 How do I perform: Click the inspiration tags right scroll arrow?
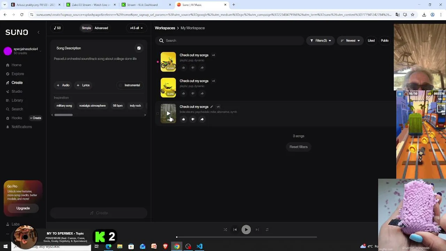[x=145, y=115]
